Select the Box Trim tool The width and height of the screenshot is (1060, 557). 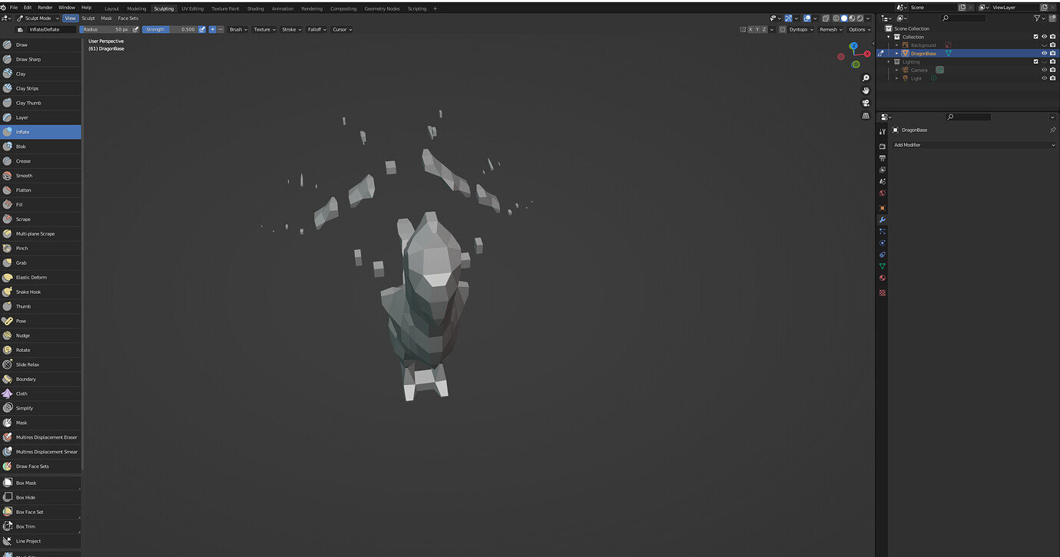coord(41,526)
